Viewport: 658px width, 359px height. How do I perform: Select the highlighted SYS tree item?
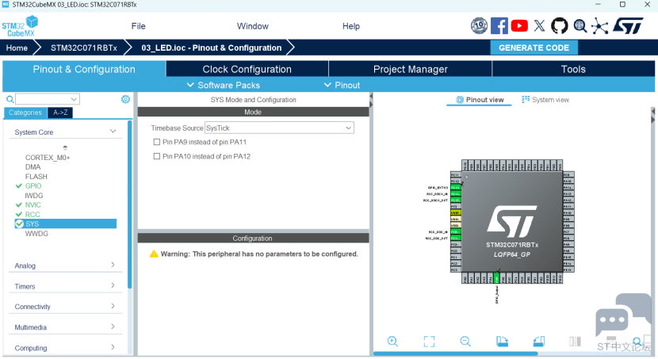[x=66, y=224]
